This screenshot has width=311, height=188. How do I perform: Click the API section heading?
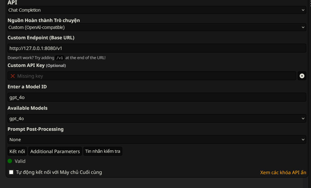[x=12, y=3]
